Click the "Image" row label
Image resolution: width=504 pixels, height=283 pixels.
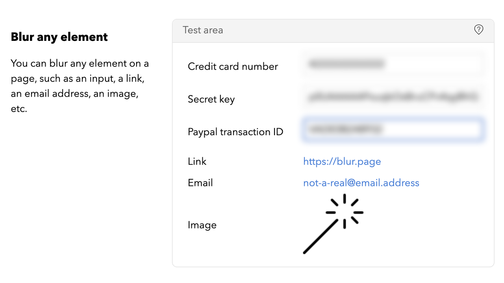point(202,225)
